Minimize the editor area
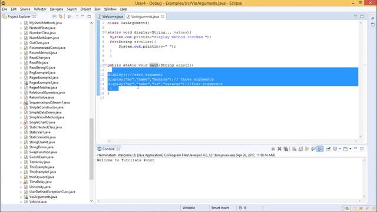 tap(356, 16)
